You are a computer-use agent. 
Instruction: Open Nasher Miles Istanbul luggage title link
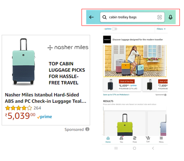pos(46,98)
